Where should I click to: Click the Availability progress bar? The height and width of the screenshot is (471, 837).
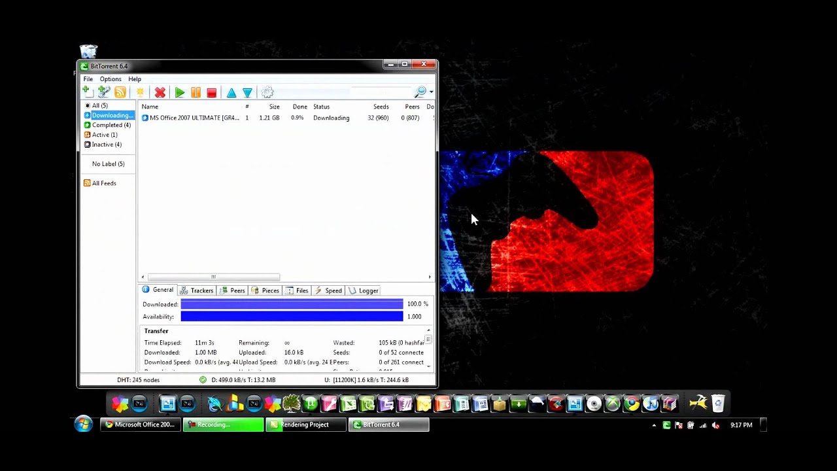point(292,317)
